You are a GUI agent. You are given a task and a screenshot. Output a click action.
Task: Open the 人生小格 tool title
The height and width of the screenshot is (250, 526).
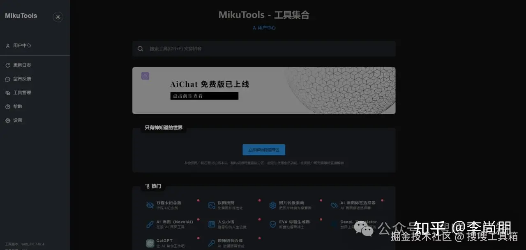(x=226, y=222)
